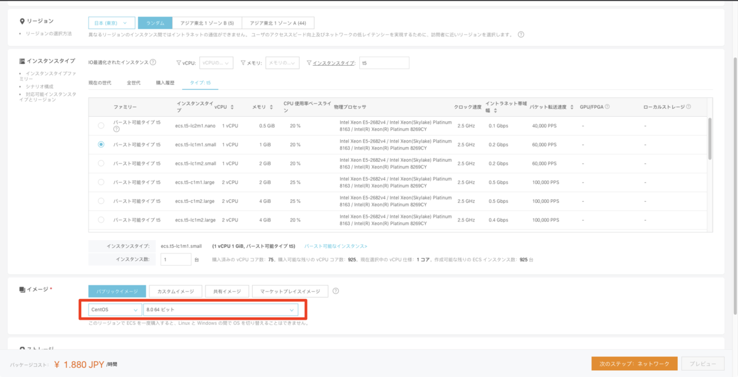Click the instance type filter field containing t5
The width and height of the screenshot is (738, 377).
coord(384,63)
